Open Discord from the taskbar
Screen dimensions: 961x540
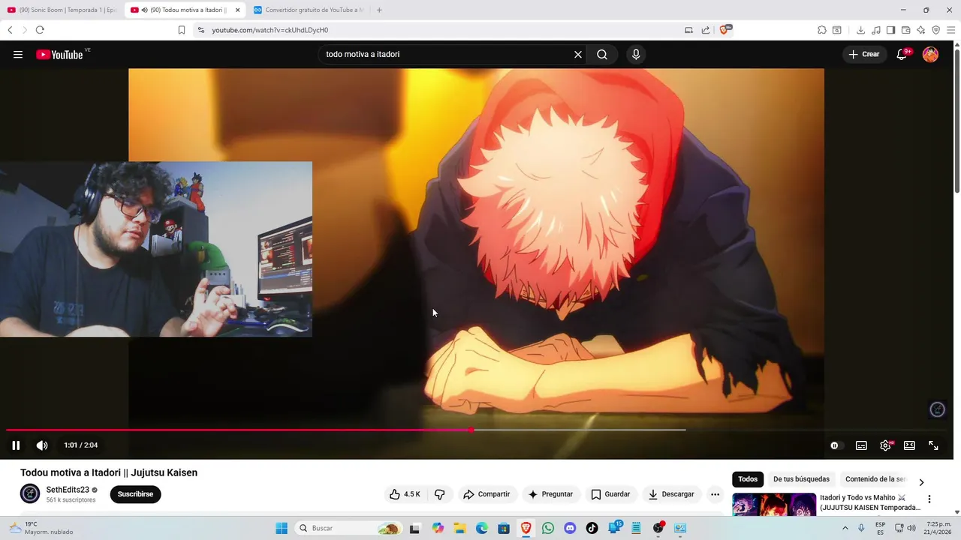coord(570,528)
